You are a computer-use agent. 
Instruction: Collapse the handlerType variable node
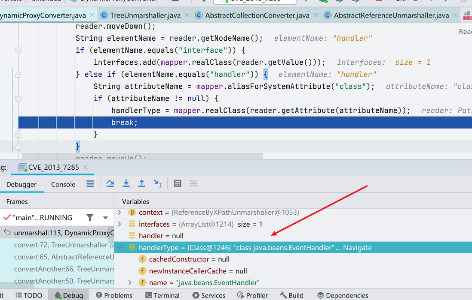(120, 248)
